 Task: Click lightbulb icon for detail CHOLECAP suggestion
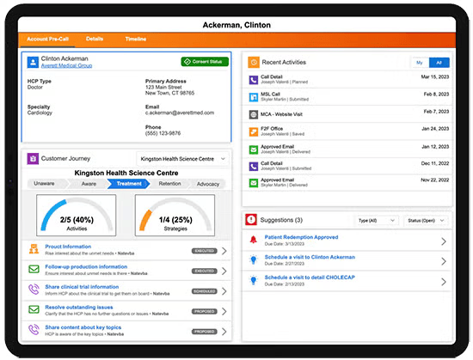[254, 280]
